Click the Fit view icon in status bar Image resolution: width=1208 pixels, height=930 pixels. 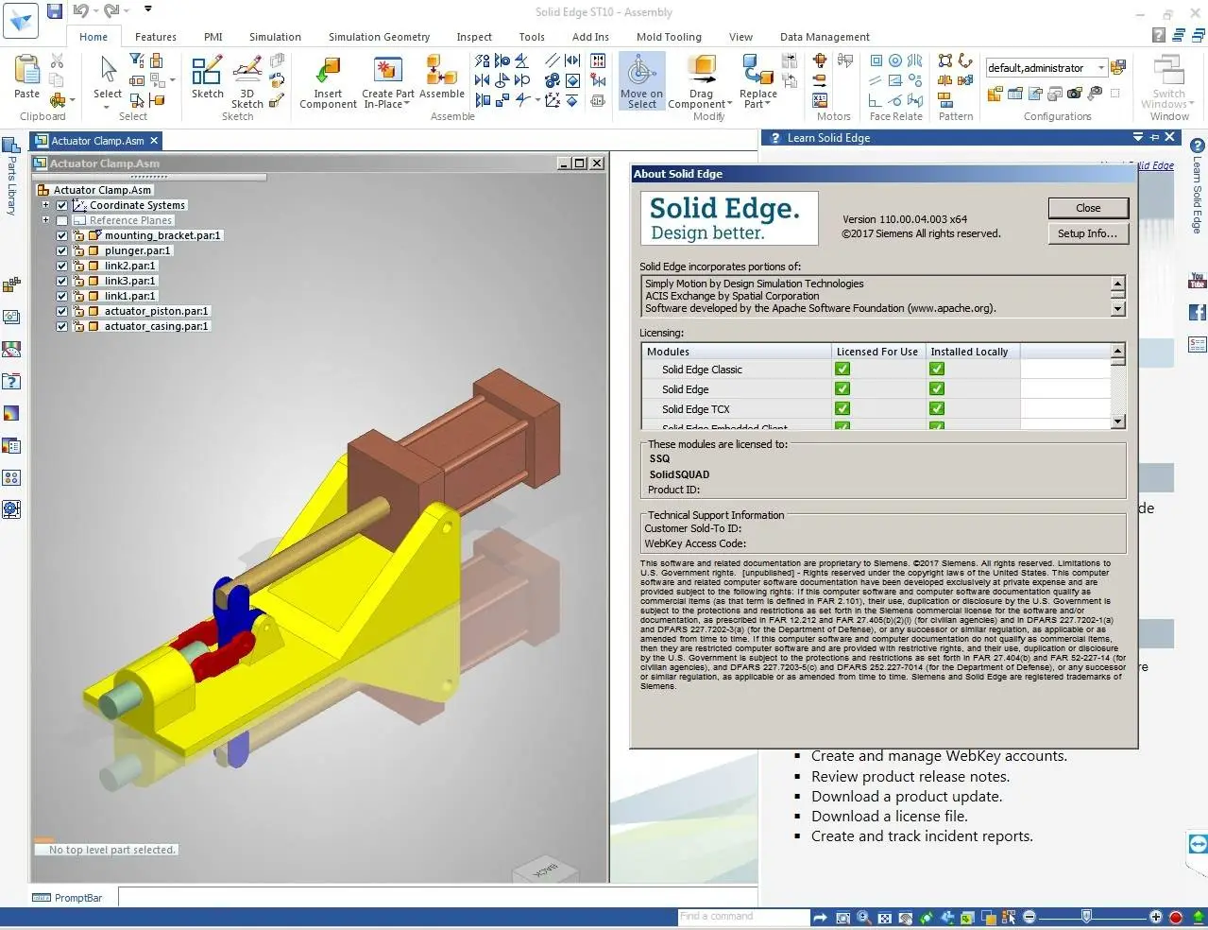pyautogui.click(x=885, y=917)
